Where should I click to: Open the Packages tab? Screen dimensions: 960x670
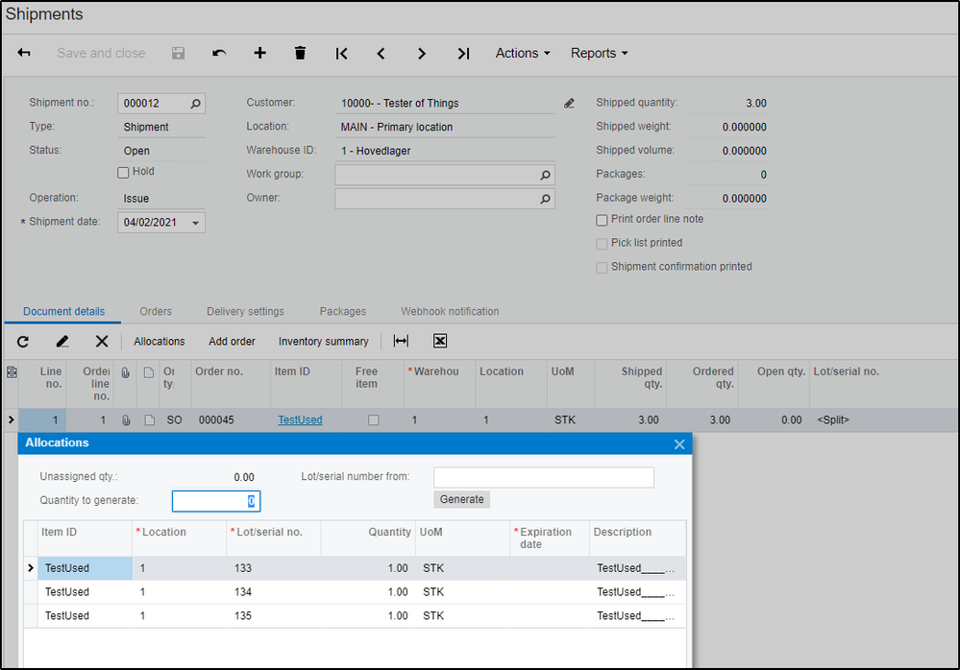tap(343, 311)
